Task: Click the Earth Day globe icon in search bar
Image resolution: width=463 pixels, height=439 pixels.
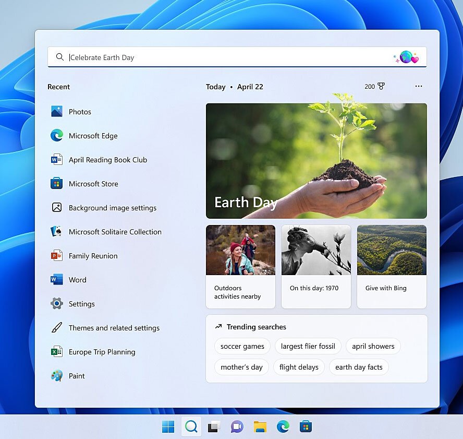Action: (406, 57)
